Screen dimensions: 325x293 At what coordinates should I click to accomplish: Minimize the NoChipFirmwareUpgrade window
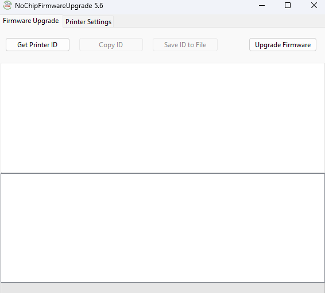click(262, 5)
